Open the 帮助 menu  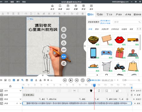click(x=24, y=2)
